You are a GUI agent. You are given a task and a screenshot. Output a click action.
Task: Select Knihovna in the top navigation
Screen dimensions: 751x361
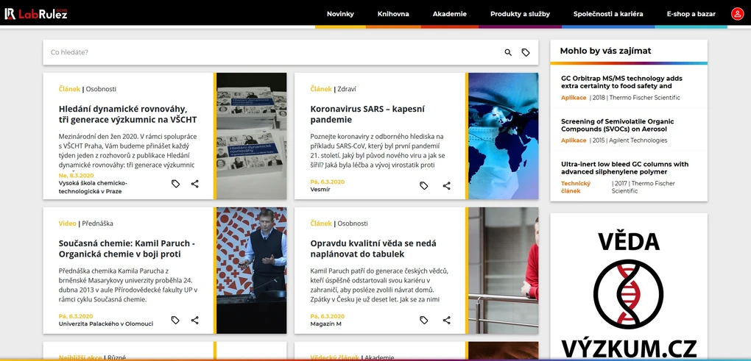point(393,14)
